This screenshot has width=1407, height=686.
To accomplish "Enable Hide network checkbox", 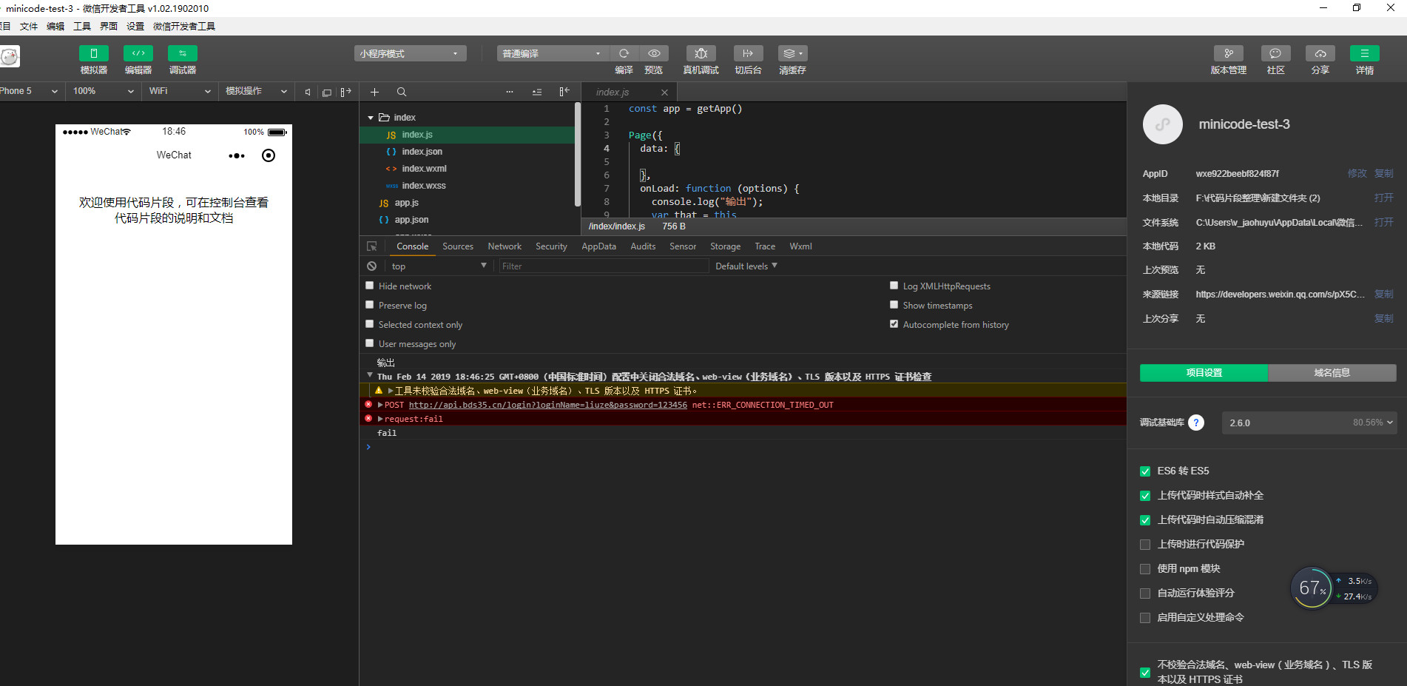I will 370,286.
